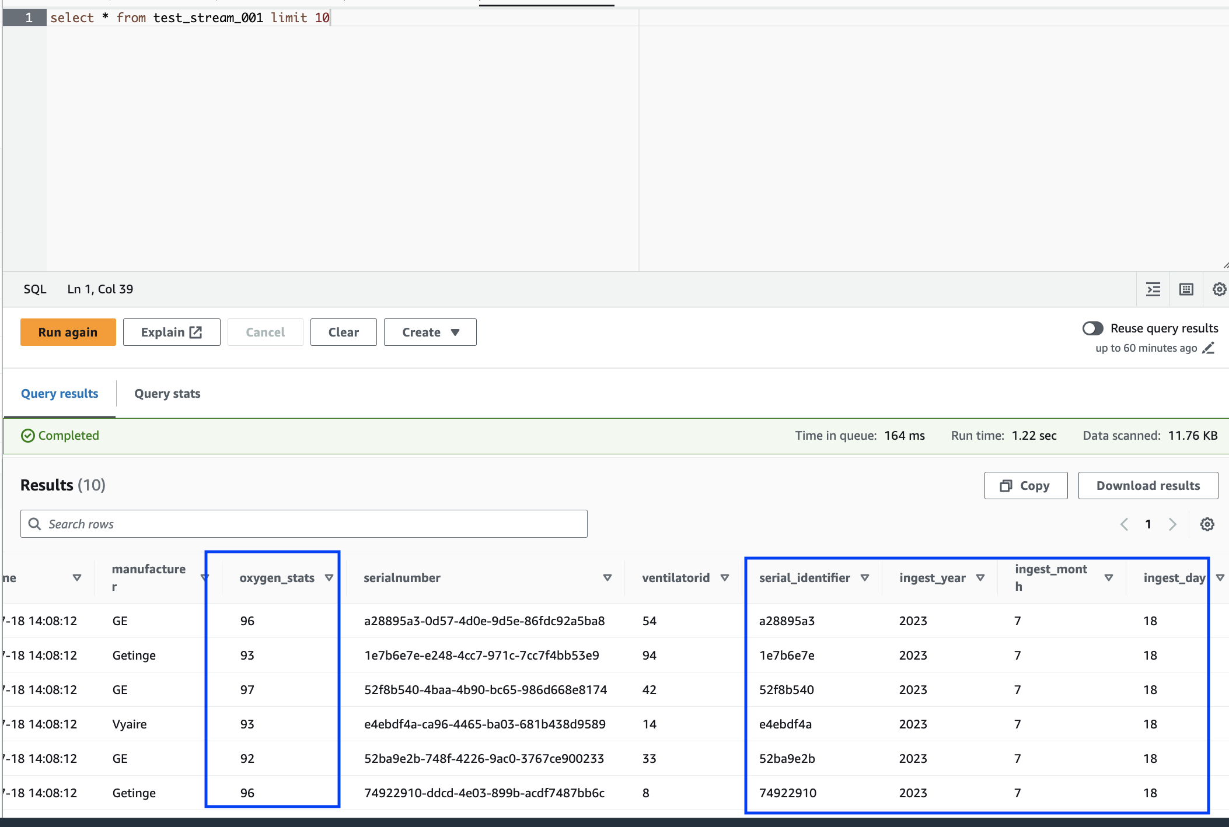
Task: Open the oxygen_stats column sort dropdown
Action: [330, 578]
